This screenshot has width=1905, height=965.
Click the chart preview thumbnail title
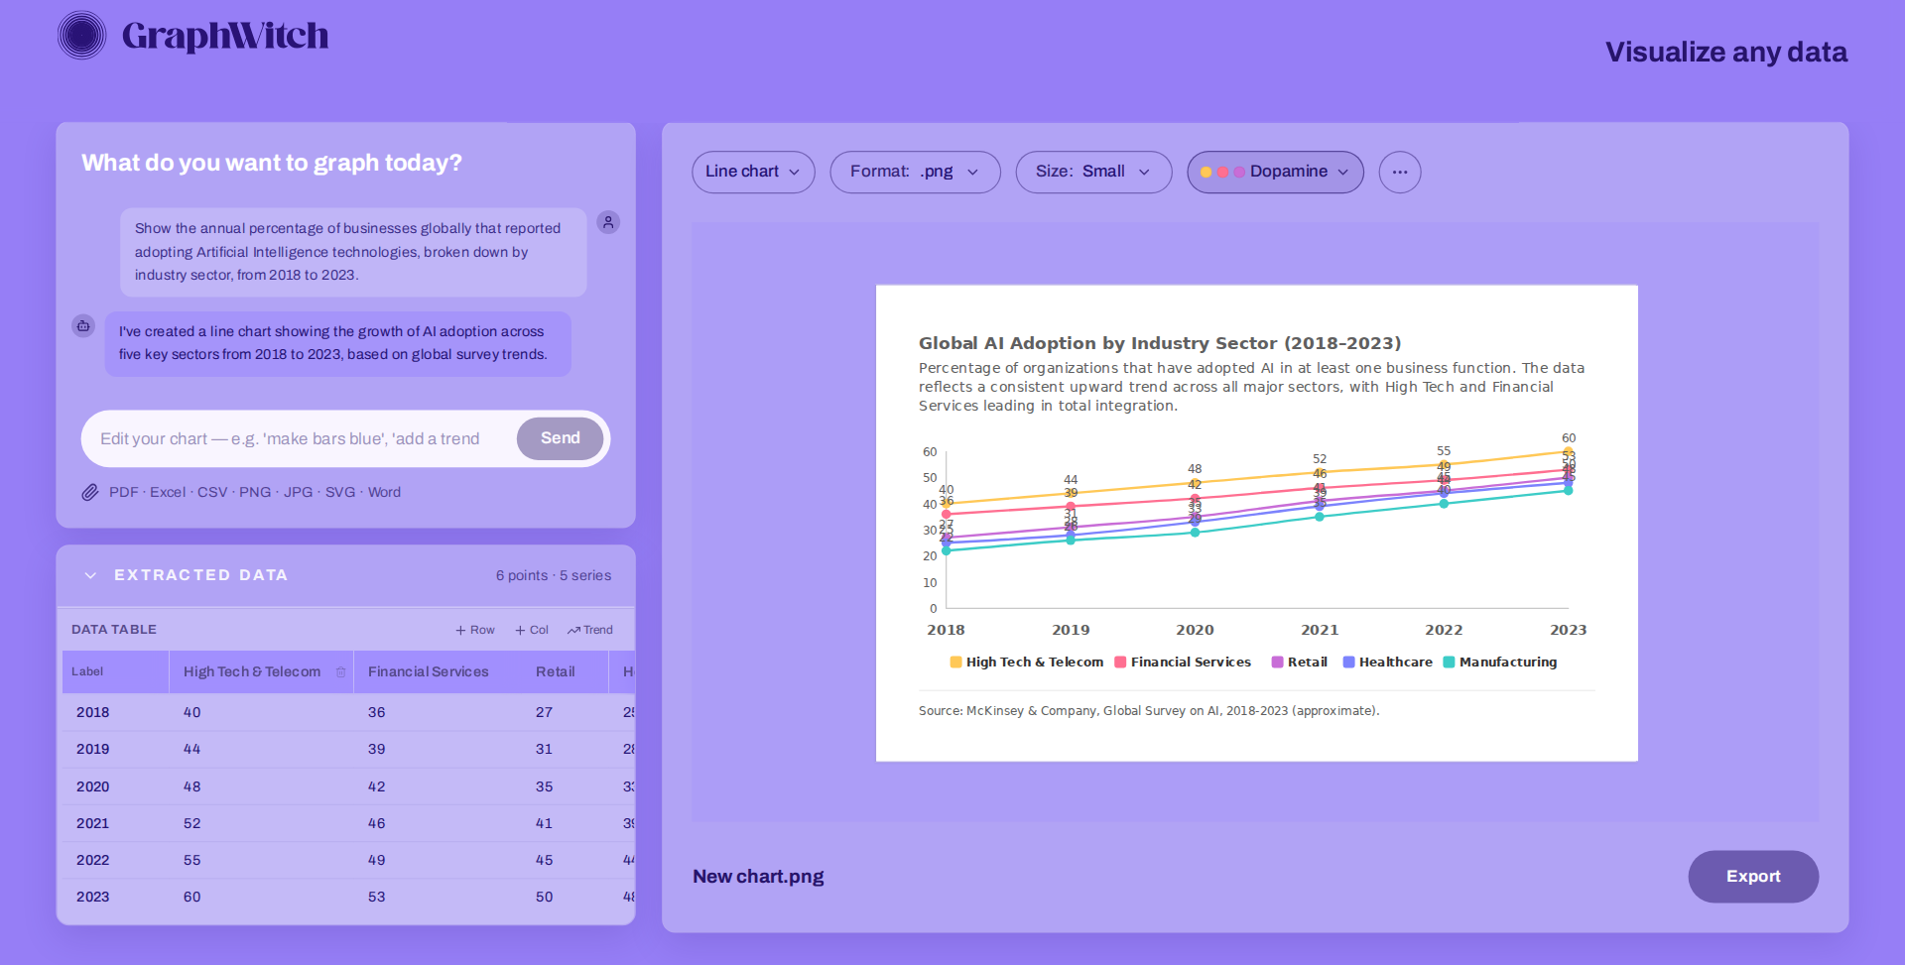pos(1160,343)
